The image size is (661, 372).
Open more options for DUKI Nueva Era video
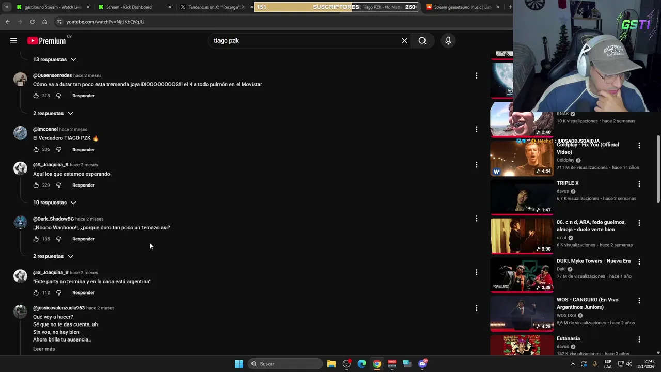click(639, 262)
